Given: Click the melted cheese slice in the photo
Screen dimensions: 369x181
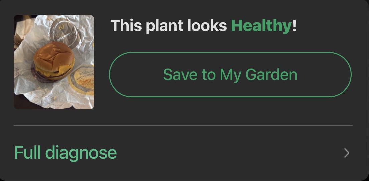Looking at the screenshot, I should pyautogui.click(x=64, y=70).
